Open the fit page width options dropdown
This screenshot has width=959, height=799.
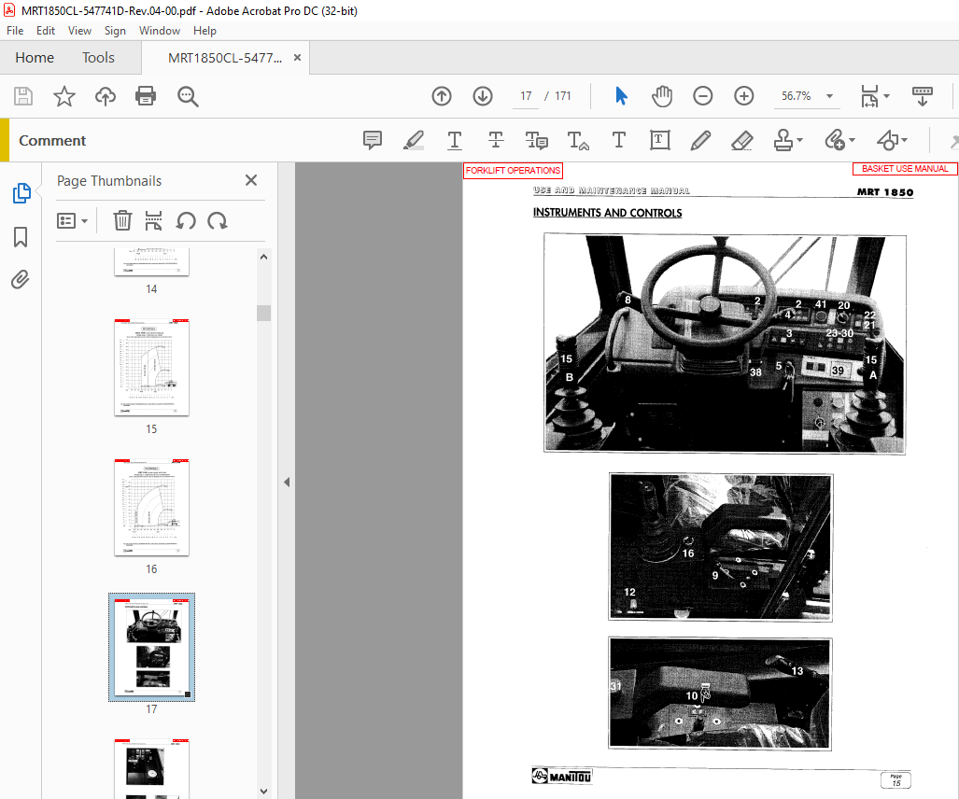(x=875, y=96)
